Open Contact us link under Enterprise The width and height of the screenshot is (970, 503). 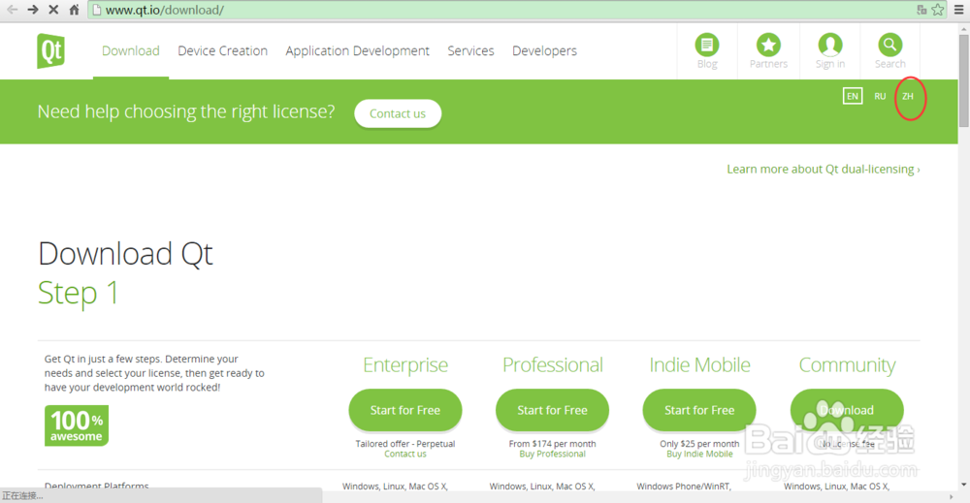[x=405, y=454]
